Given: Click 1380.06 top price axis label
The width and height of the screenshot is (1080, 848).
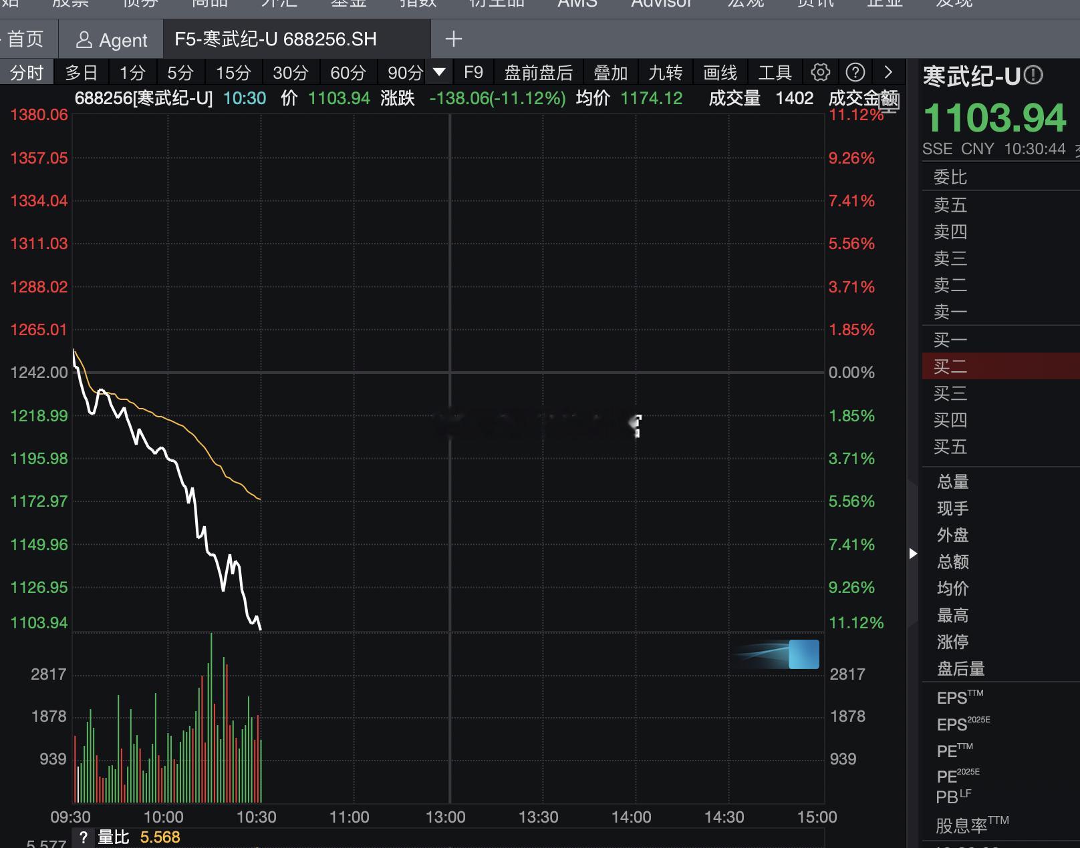Looking at the screenshot, I should tap(39, 115).
